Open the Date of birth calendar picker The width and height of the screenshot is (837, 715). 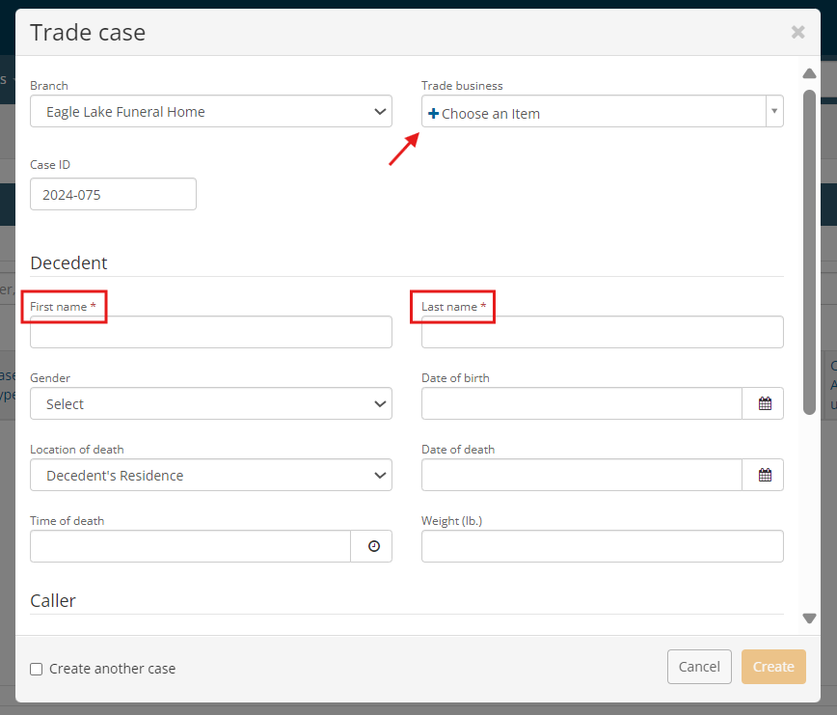[765, 403]
